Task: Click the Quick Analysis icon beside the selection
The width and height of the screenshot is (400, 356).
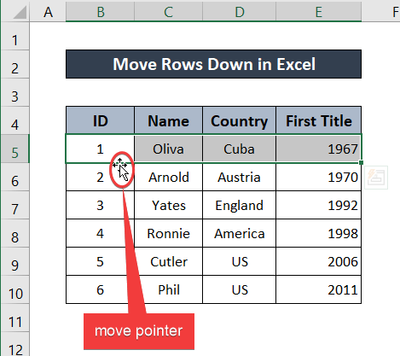Action: (376, 178)
